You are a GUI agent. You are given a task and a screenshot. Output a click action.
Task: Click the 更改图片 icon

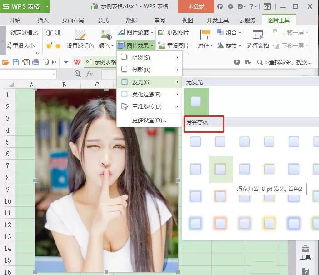click(162, 32)
